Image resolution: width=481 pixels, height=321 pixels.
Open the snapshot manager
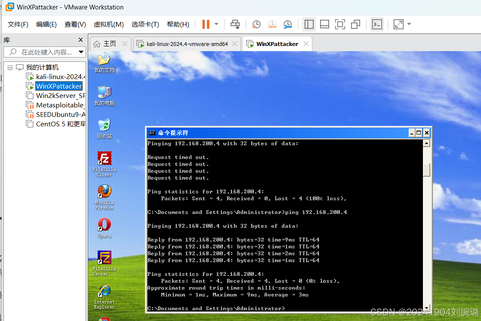[288, 24]
